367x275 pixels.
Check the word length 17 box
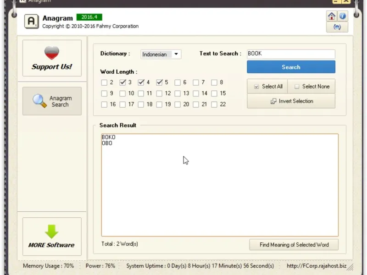(x=122, y=104)
